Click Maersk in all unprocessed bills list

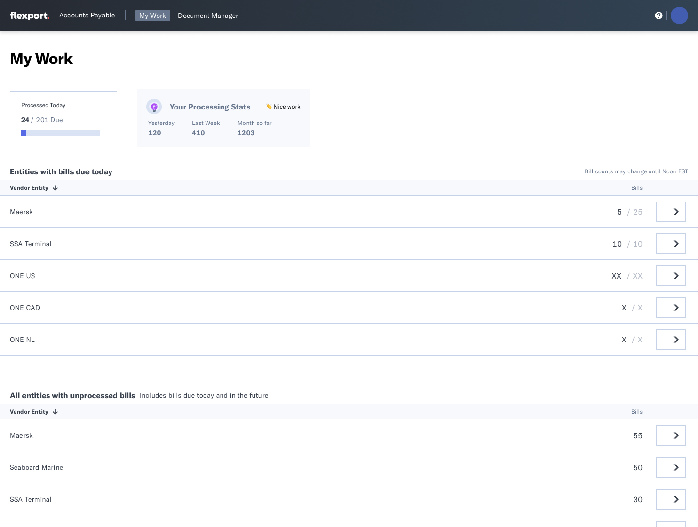click(x=21, y=435)
